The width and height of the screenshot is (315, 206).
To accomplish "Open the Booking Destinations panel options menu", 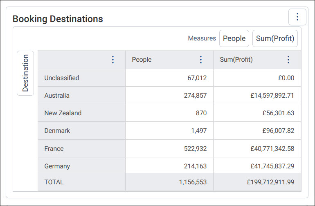I will (x=297, y=17).
